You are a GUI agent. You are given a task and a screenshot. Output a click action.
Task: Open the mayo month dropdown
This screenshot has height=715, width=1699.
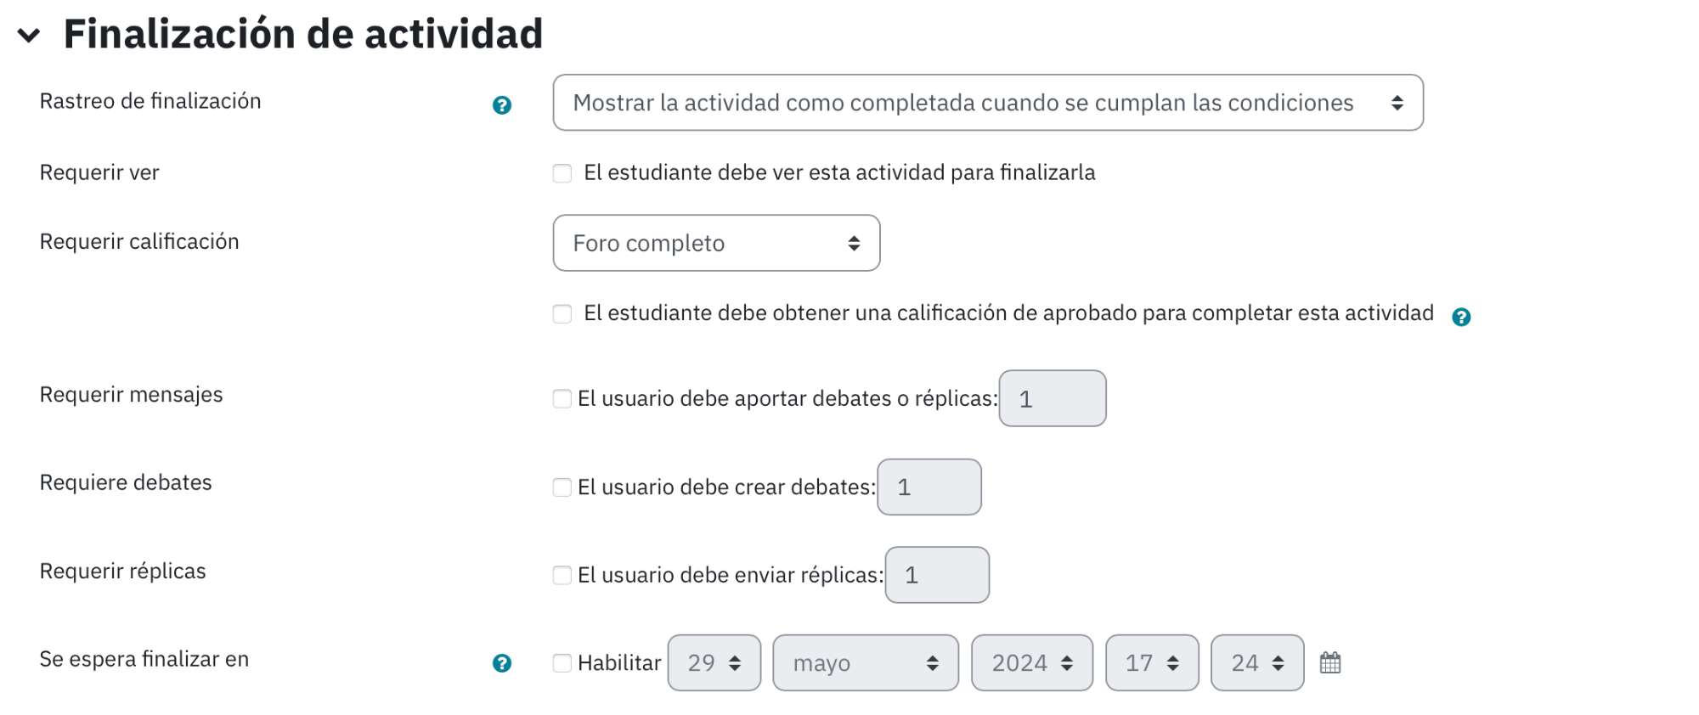866,662
